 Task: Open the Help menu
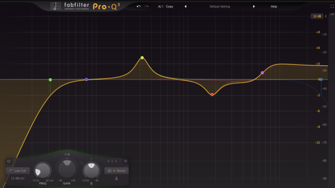[274, 6]
